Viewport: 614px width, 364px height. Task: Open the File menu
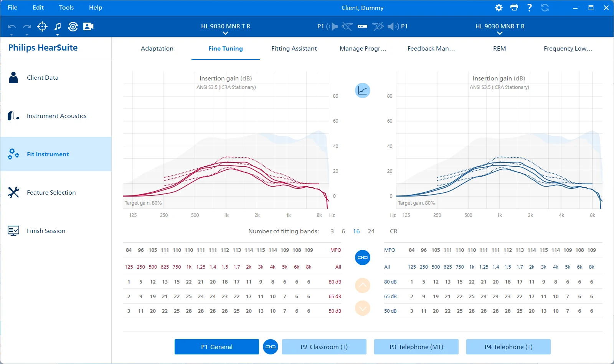point(13,8)
